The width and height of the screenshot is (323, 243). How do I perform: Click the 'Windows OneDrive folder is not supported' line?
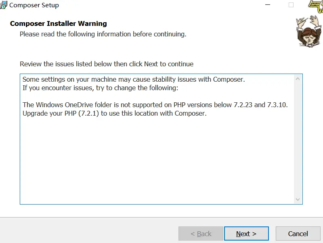click(x=155, y=105)
